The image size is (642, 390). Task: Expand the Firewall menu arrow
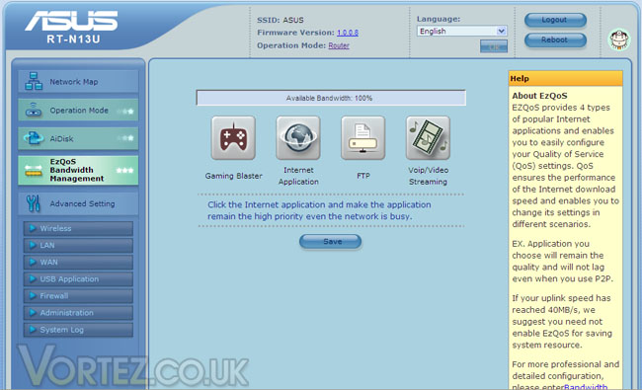point(33,295)
